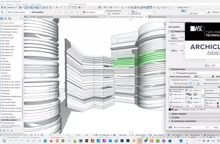Open the L01 Profile sztukaterii layer dropdown in info bar
Screen dimensions: 220x144
point(19,12)
